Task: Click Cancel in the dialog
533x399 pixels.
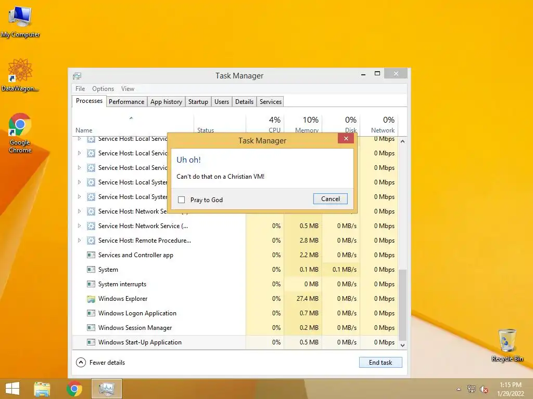Action: click(x=331, y=199)
